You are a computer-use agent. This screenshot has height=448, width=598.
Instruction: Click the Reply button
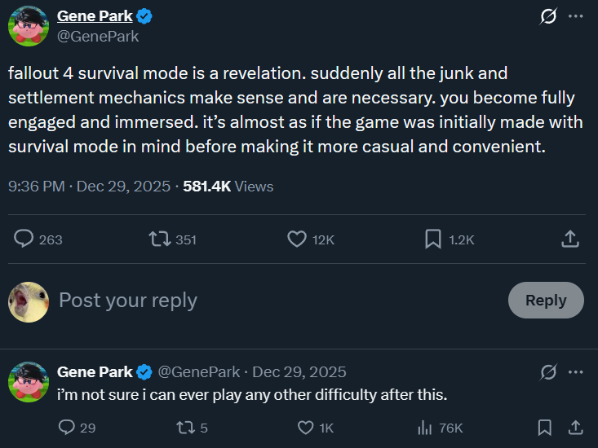[x=546, y=300]
